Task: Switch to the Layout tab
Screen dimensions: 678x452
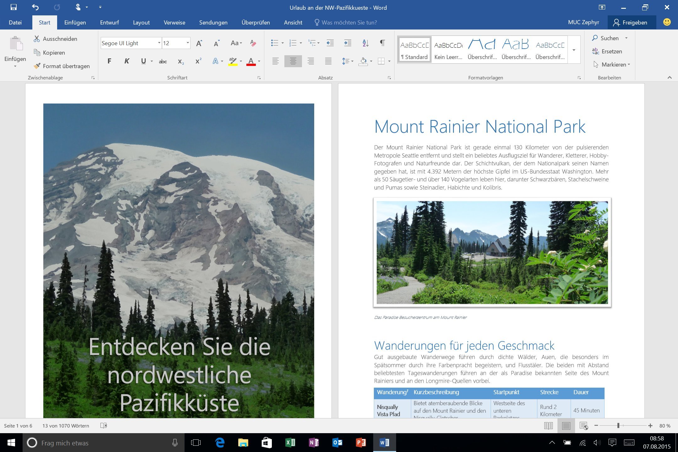Action: tap(141, 22)
